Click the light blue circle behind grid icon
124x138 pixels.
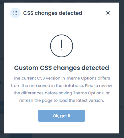15,13
